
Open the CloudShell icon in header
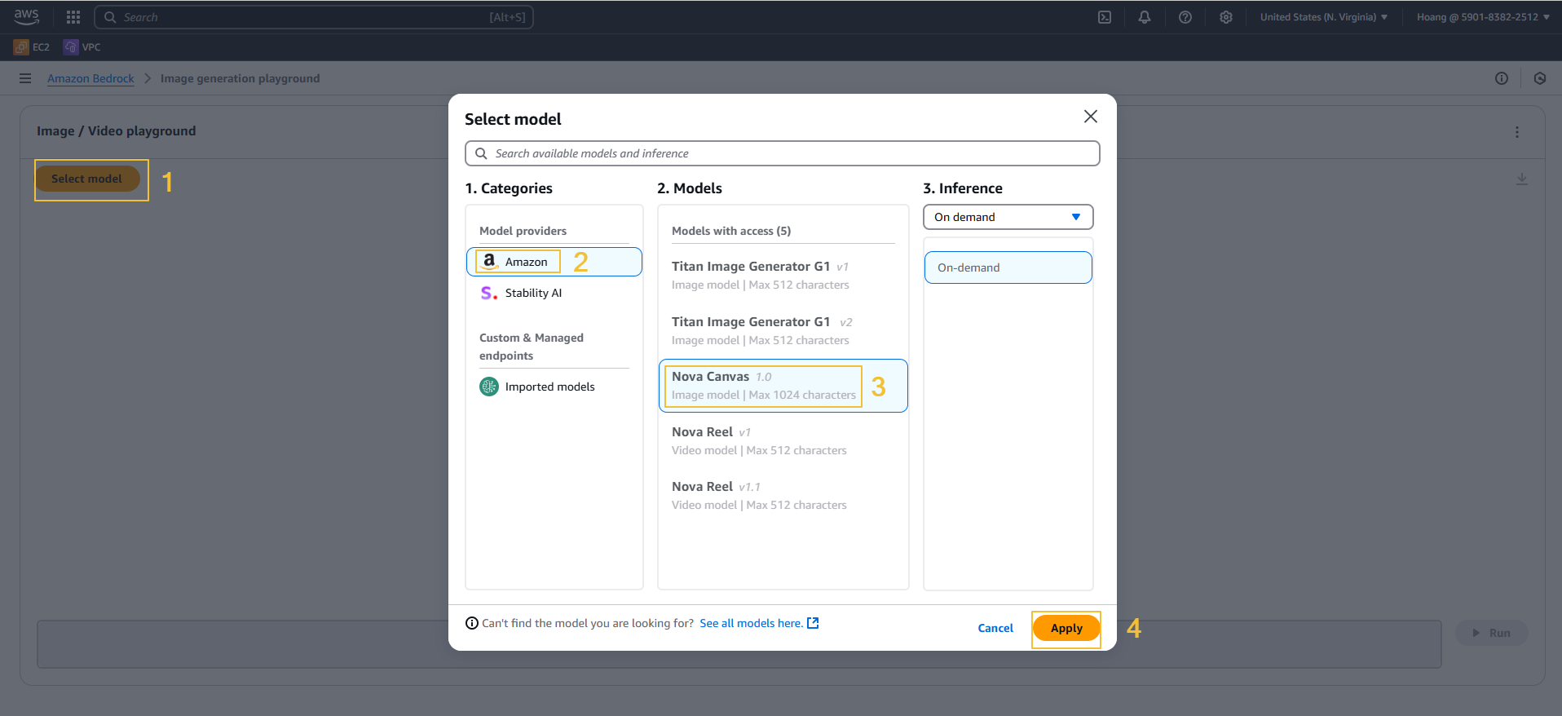click(1105, 17)
